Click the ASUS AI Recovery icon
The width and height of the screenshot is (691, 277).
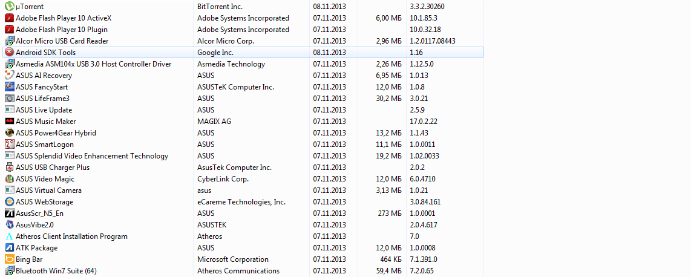9,76
